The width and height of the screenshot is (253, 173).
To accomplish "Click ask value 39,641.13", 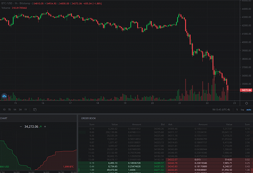I will tap(227, 132).
